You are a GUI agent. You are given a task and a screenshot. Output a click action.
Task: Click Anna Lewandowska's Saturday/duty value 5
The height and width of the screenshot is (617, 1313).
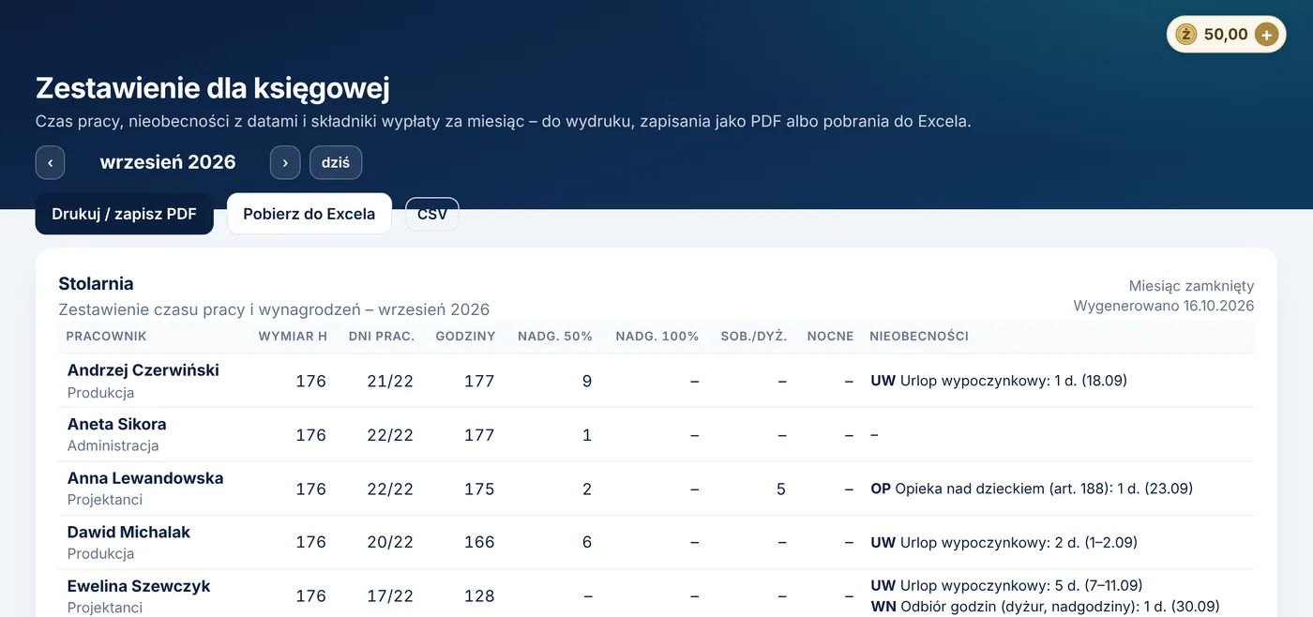pyautogui.click(x=781, y=489)
